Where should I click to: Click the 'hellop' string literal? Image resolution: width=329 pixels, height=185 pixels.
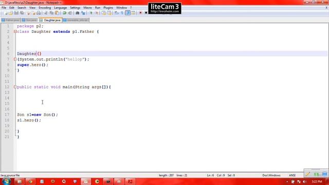(x=75, y=60)
